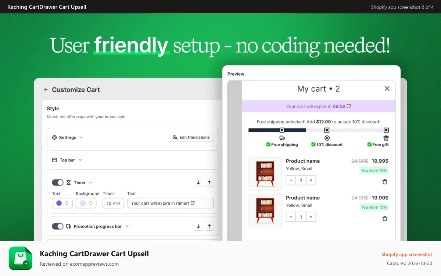The image size is (441, 276).
Task: Toggle the Promotion progress bar switch
Action: click(x=58, y=226)
